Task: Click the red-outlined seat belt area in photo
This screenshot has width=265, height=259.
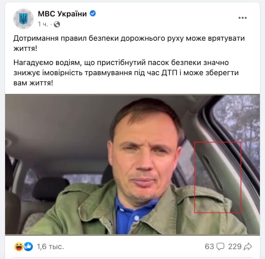Action: [217, 177]
